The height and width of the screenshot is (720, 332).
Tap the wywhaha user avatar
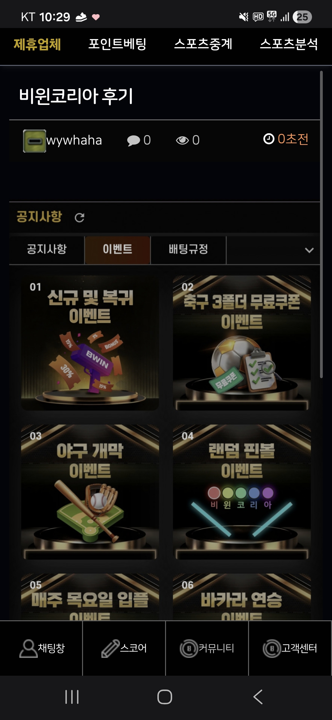click(34, 141)
